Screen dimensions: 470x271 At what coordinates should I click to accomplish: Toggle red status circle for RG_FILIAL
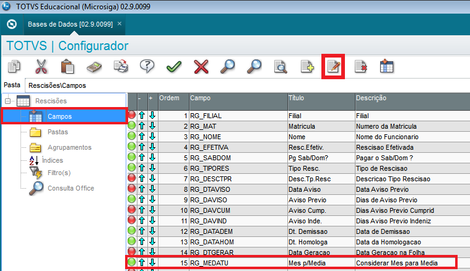coord(132,115)
